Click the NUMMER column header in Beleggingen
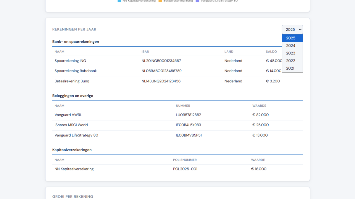This screenshot has height=199, width=355. pos(183,106)
